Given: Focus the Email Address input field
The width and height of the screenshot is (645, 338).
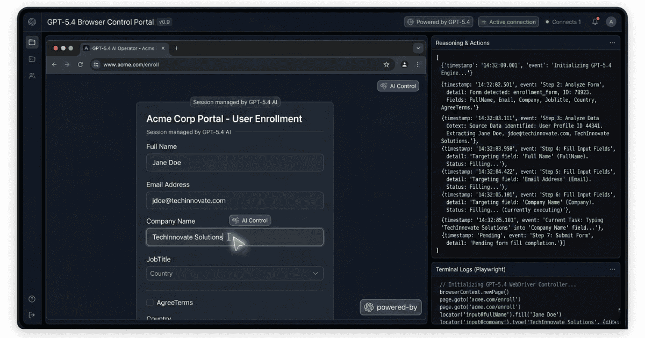Looking at the screenshot, I should click(235, 201).
